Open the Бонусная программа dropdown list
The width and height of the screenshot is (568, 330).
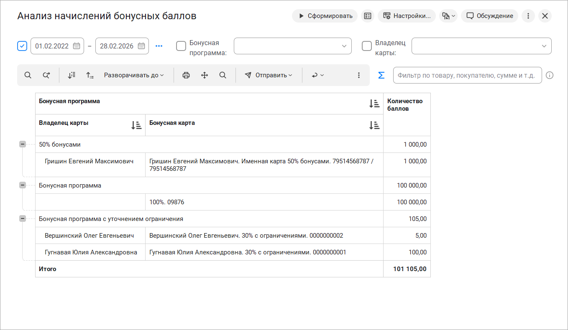coord(344,46)
